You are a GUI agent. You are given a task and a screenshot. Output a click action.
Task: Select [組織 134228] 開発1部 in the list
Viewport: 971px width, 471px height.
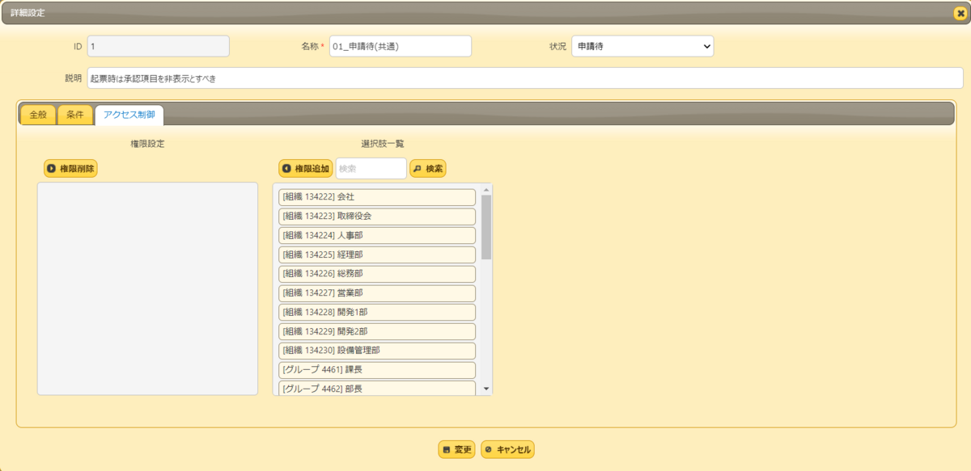pyautogui.click(x=377, y=313)
